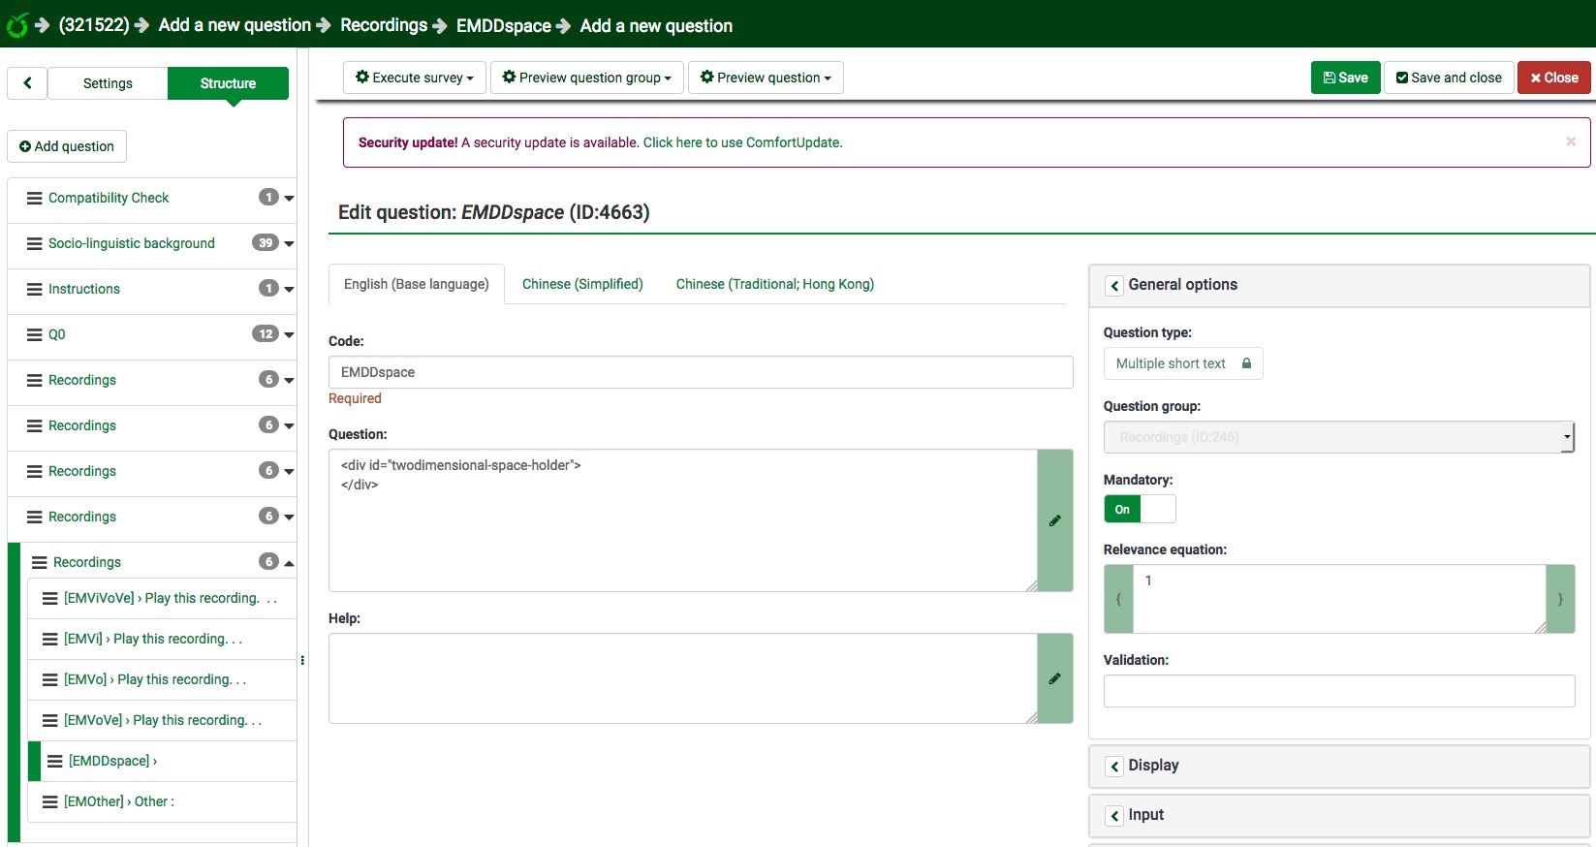Click the pencil editor icon beside Question field

click(x=1054, y=520)
